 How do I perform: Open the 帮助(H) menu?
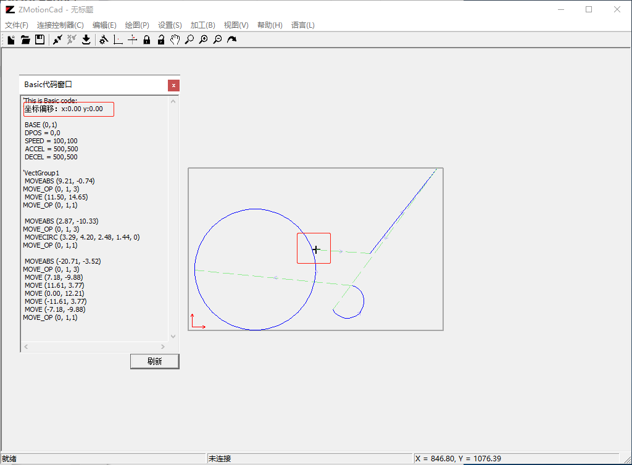[270, 25]
